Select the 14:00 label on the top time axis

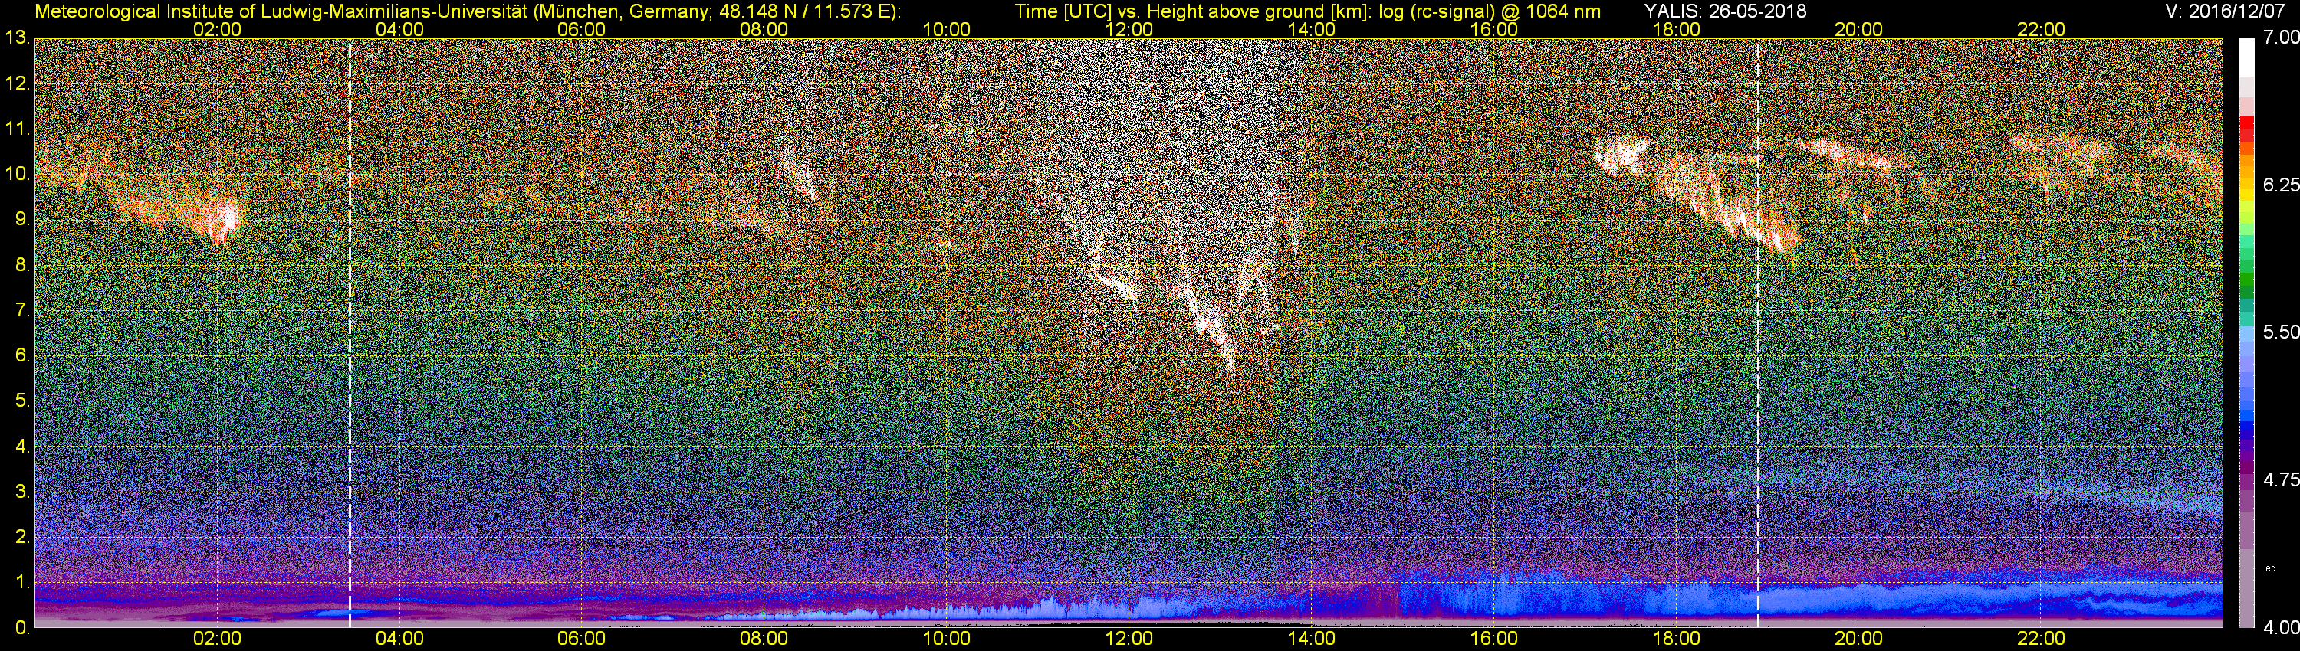tap(1312, 29)
